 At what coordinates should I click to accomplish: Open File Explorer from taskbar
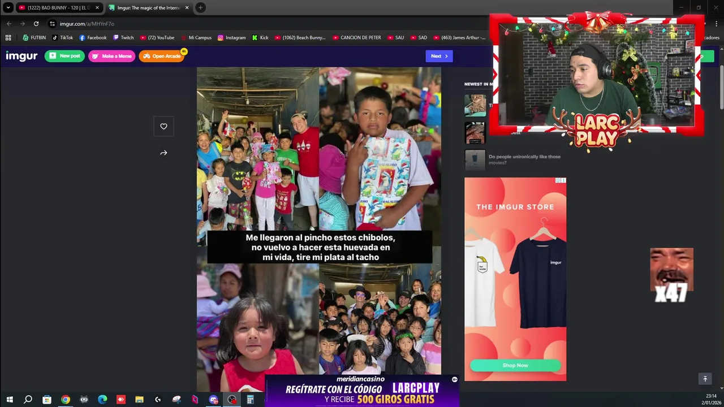coord(139,400)
